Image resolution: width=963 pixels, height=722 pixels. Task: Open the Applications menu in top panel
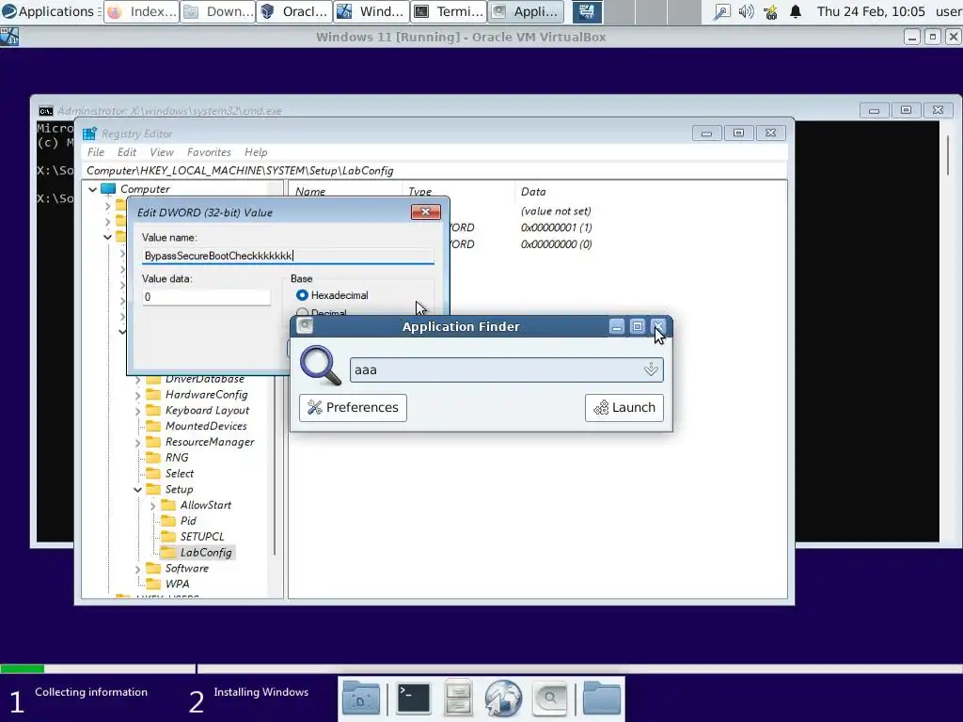pyautogui.click(x=48, y=11)
